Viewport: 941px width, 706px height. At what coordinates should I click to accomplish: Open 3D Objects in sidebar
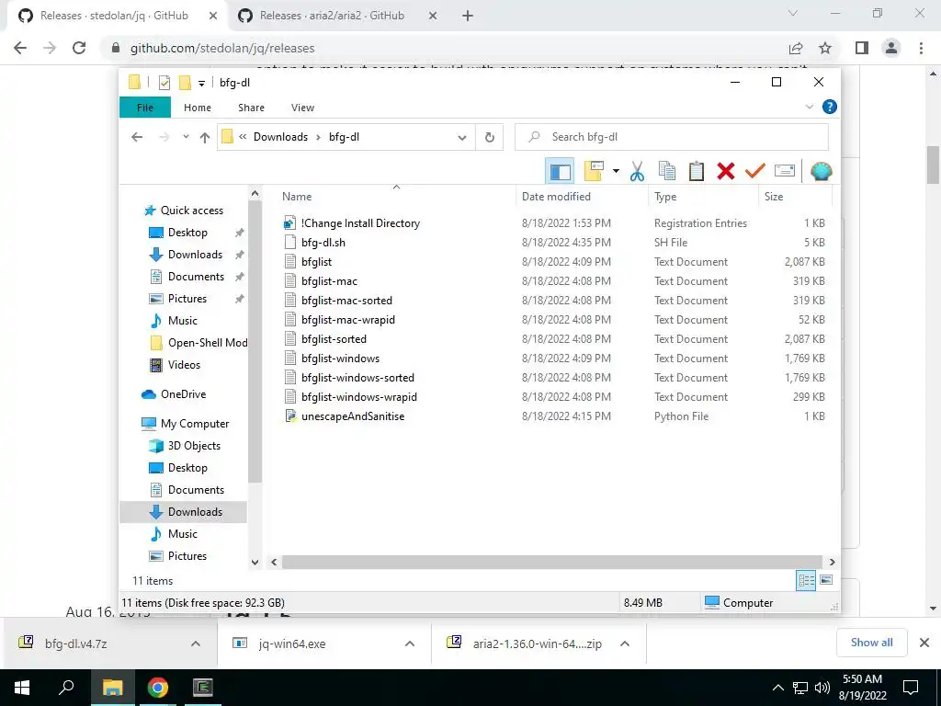[x=194, y=446]
